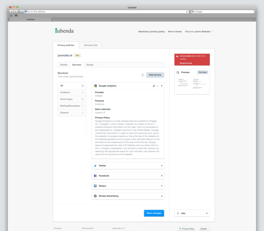Open the English language dropdown
Viewport: 264px width, 231px height.
[205, 229]
